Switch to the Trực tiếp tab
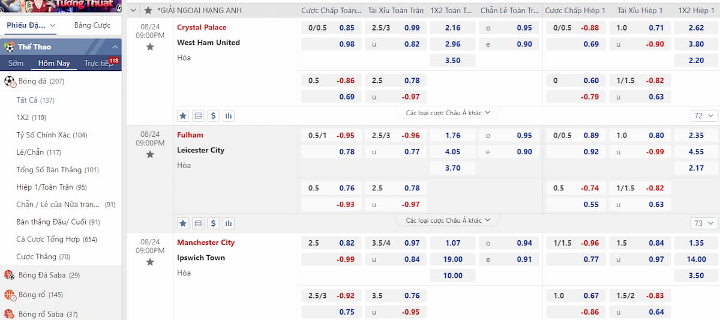Screen dimensions: 720x320 (98, 63)
